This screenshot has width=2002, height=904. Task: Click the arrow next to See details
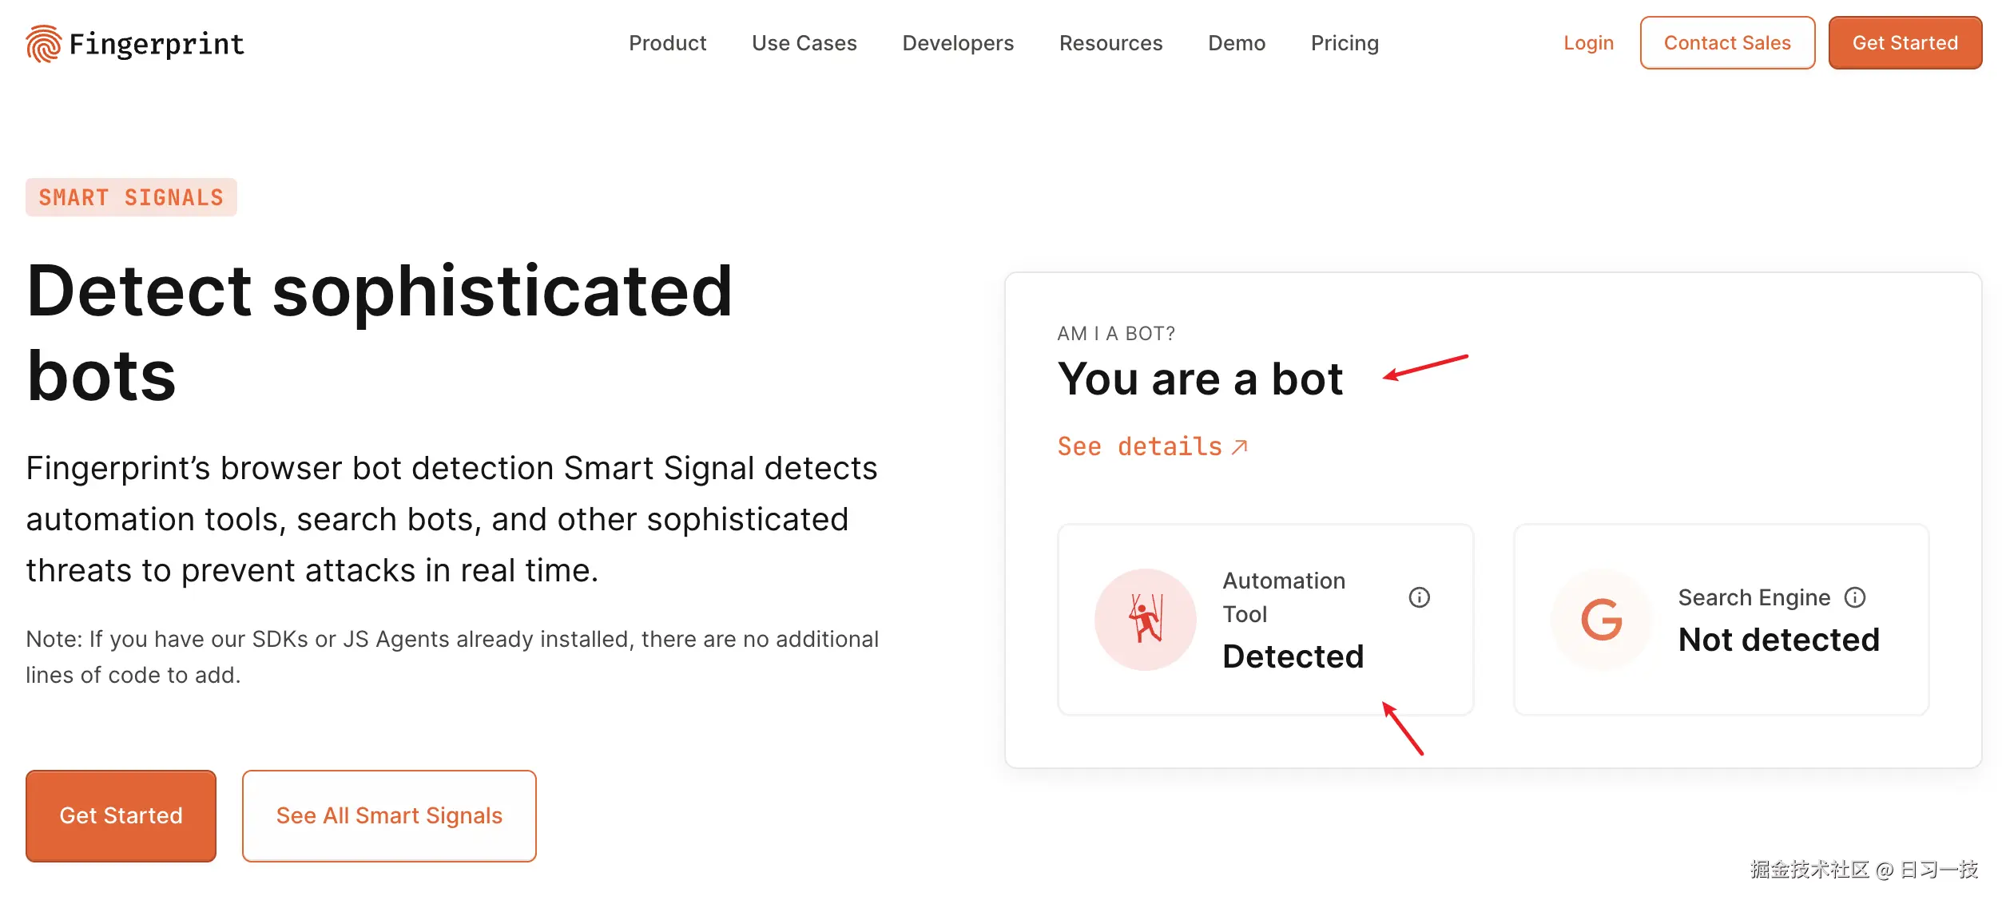tap(1240, 446)
